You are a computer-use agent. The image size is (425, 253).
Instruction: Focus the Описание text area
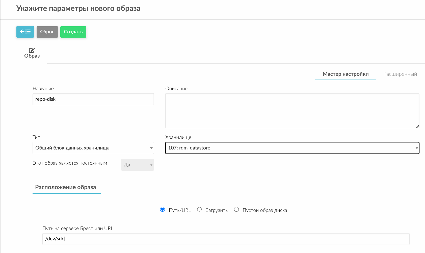pyautogui.click(x=292, y=111)
